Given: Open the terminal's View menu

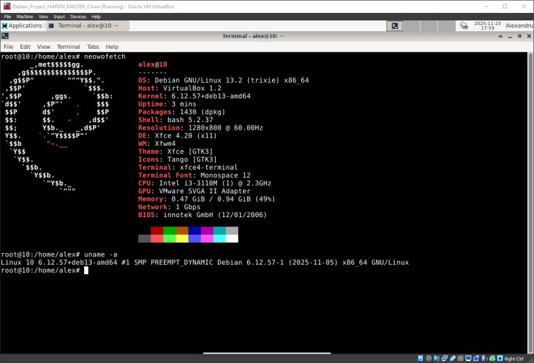Looking at the screenshot, I should tap(43, 47).
